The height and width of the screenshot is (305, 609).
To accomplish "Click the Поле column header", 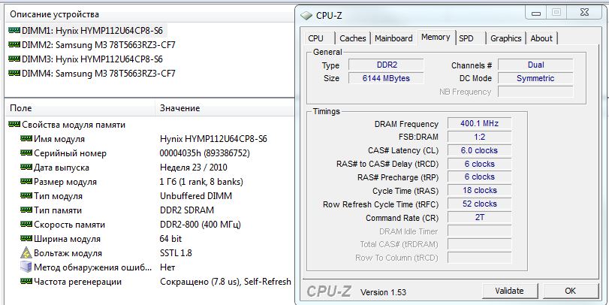I will coord(21,109).
